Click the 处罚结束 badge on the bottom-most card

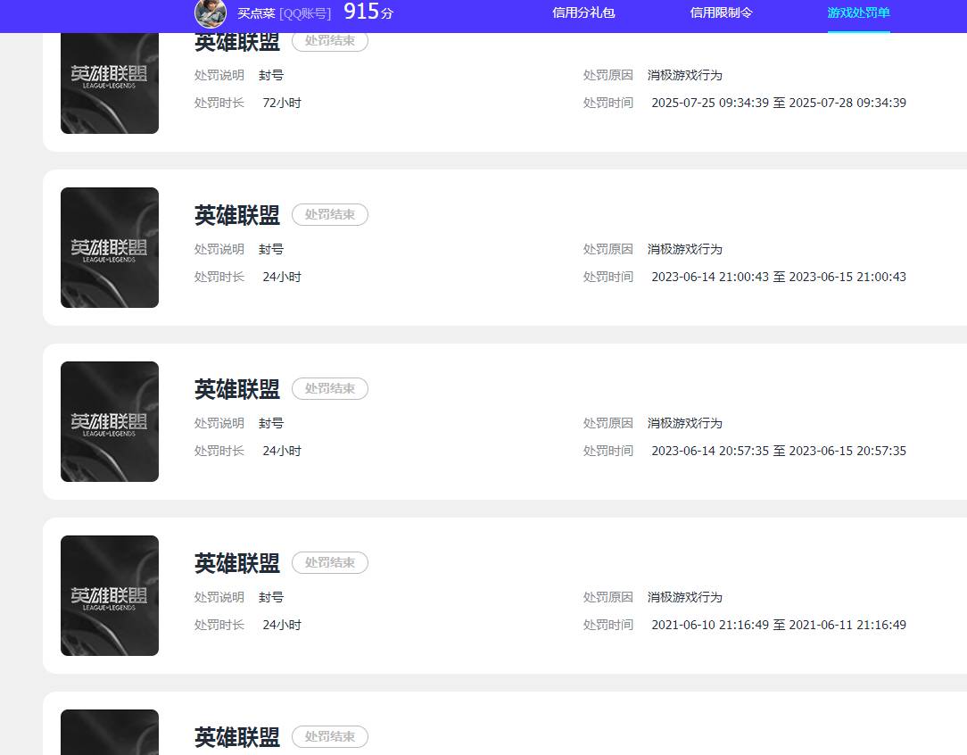(x=330, y=736)
